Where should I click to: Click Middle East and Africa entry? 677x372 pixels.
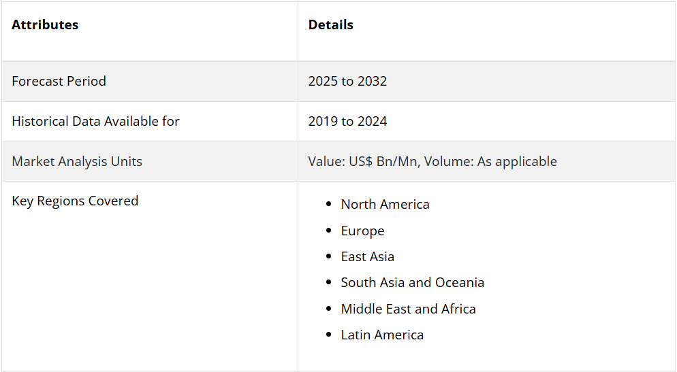pos(408,309)
